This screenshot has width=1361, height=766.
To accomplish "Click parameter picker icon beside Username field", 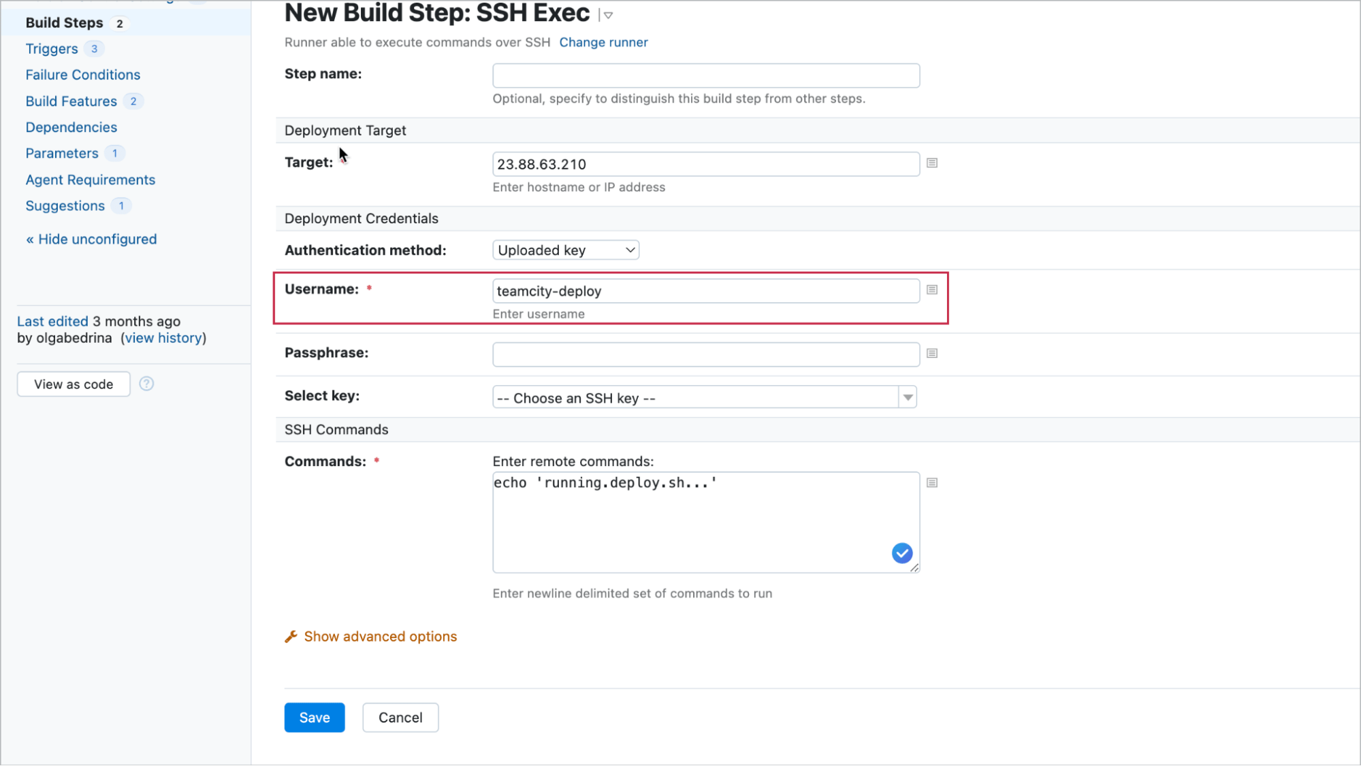I will coord(932,290).
